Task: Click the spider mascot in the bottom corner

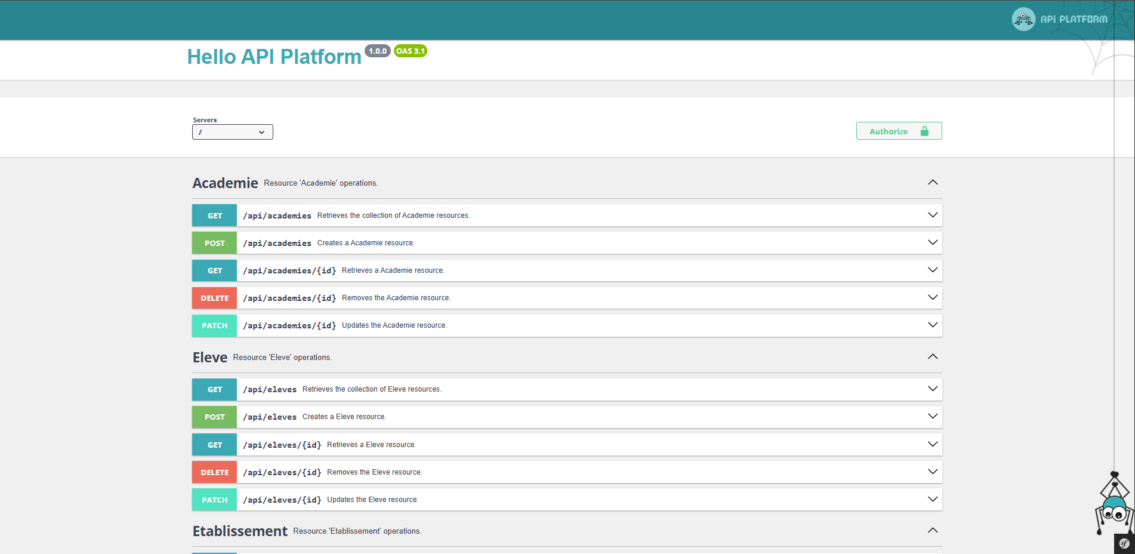Action: click(1114, 507)
